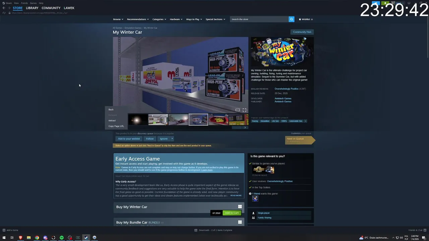Expand the Recommendations dropdown
The image size is (429, 241).
coord(138,19)
